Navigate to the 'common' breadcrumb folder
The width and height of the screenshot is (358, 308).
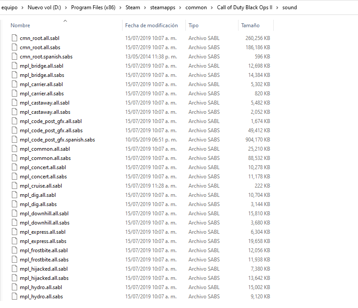coord(196,7)
